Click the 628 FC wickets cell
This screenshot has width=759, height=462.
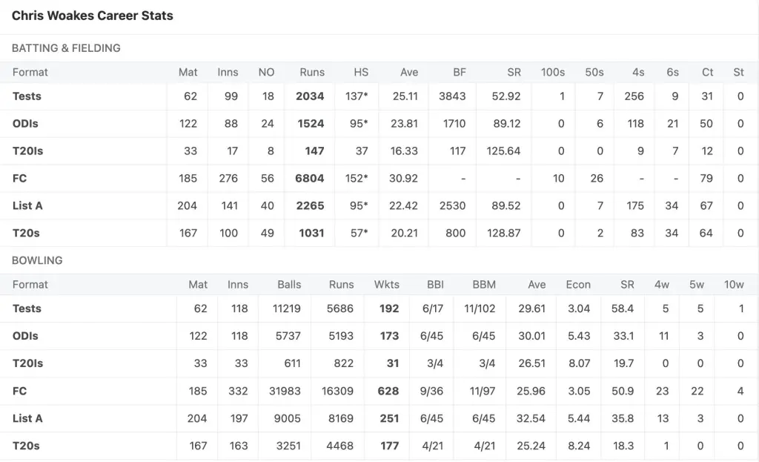tap(388, 391)
